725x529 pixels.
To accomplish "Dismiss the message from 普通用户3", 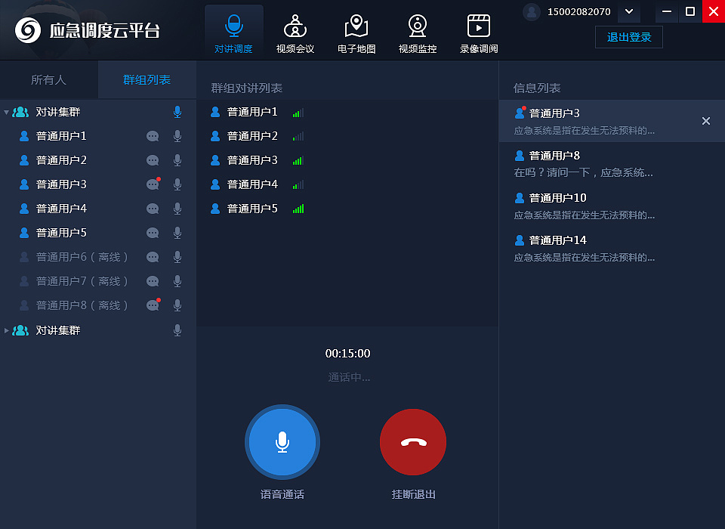I will pos(705,120).
